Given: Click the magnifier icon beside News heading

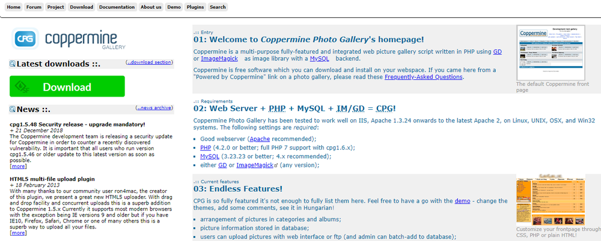Looking at the screenshot, I should pos(13,109).
